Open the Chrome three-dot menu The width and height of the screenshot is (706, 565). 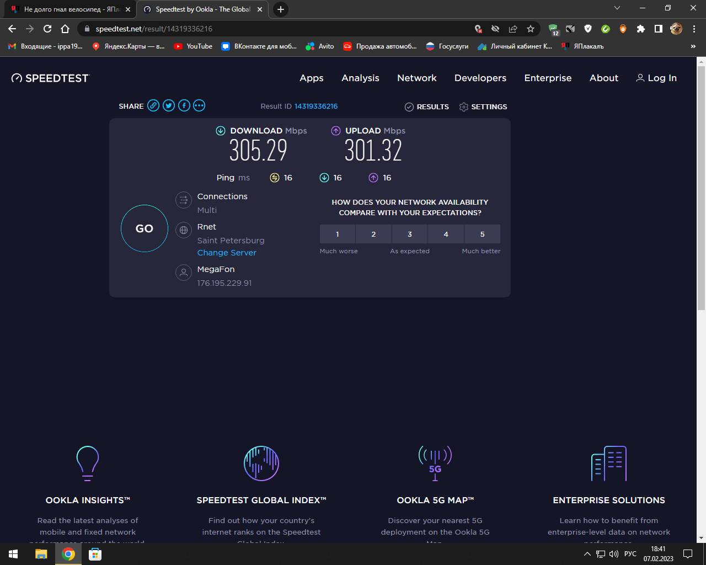(694, 29)
